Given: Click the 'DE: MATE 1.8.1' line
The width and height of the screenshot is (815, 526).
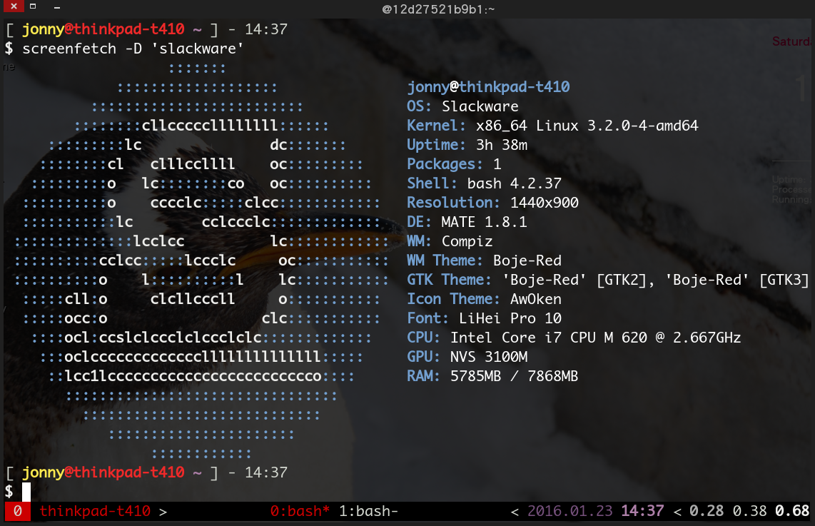Looking at the screenshot, I should [x=467, y=221].
